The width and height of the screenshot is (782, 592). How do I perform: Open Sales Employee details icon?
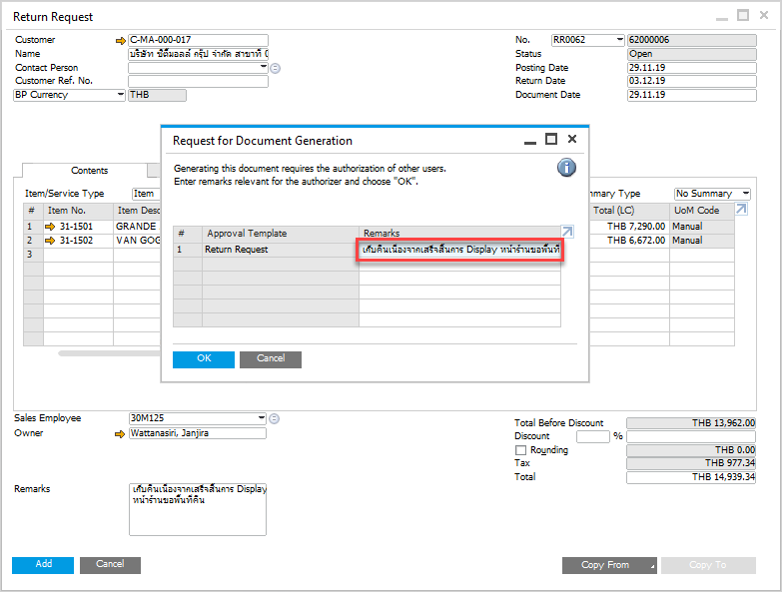[275, 419]
